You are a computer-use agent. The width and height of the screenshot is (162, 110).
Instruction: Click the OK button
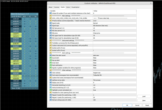(127, 105)
